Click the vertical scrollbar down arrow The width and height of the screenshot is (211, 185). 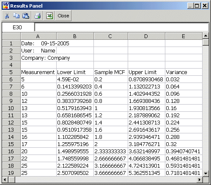(x=206, y=173)
